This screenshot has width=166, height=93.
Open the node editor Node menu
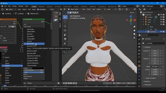coord(34,10)
